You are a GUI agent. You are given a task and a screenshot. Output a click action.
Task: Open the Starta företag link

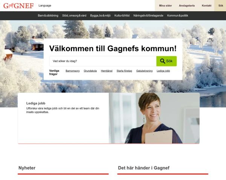click(124, 71)
